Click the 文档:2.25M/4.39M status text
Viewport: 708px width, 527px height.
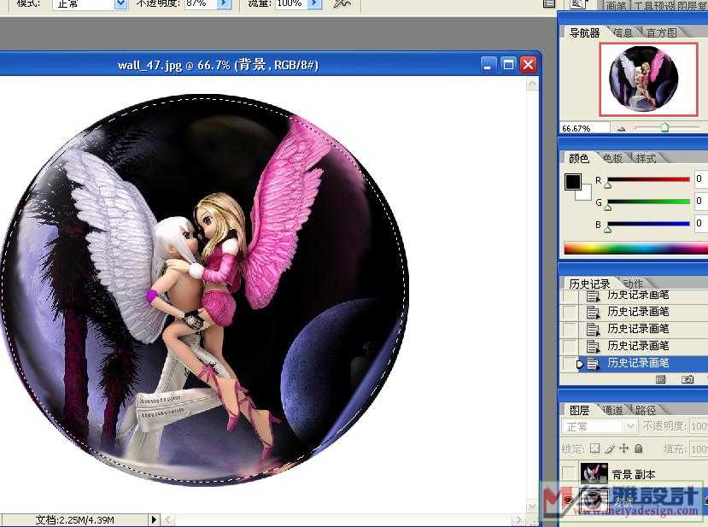(75, 520)
